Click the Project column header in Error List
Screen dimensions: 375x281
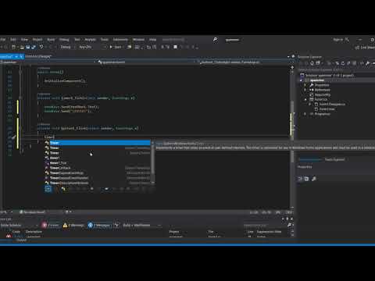click(x=174, y=232)
